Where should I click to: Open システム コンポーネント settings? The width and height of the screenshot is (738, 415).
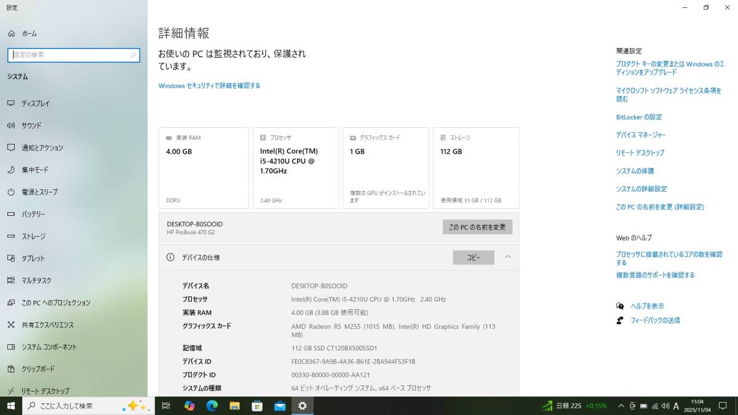tap(74, 347)
